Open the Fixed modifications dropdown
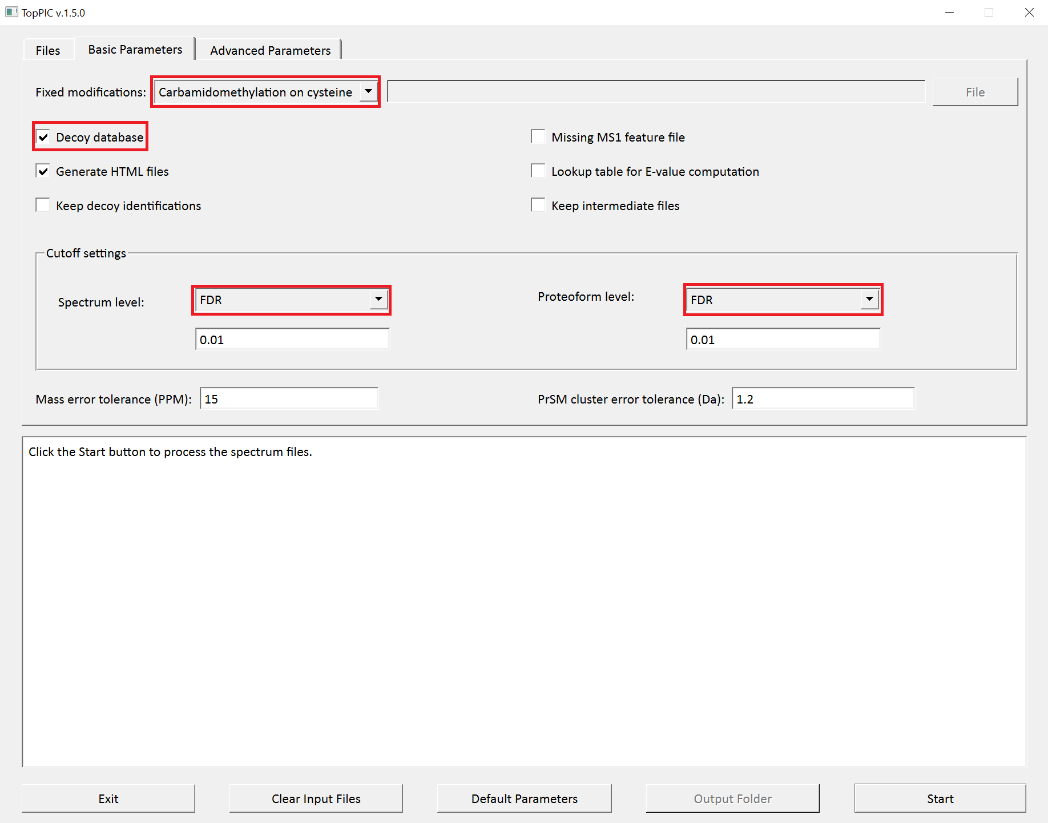This screenshot has width=1048, height=823. click(265, 92)
